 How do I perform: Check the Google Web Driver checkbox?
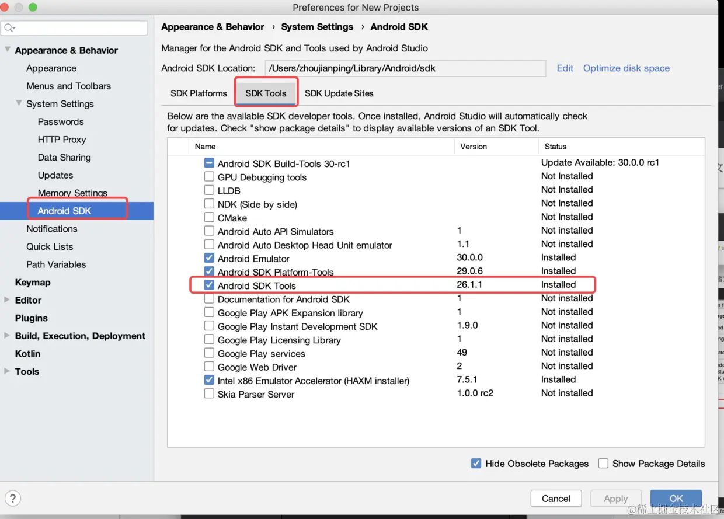point(209,367)
